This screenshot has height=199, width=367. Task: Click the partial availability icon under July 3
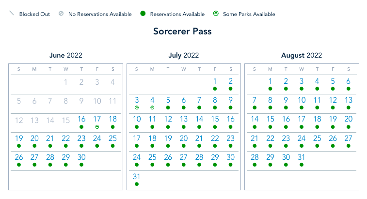click(137, 107)
